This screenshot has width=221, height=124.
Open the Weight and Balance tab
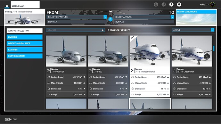[x=25, y=43]
